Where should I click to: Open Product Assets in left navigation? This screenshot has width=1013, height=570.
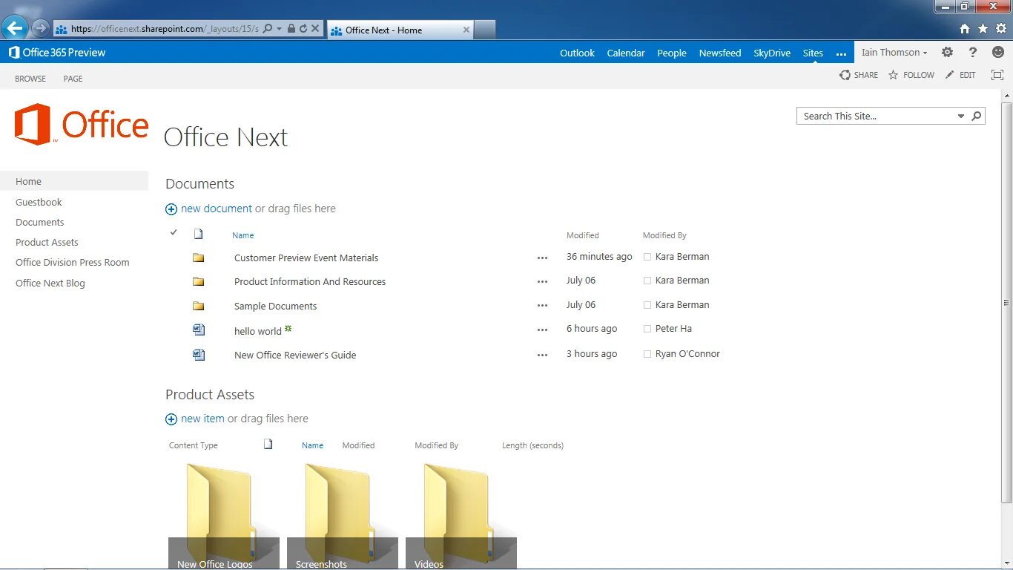pyautogui.click(x=47, y=242)
